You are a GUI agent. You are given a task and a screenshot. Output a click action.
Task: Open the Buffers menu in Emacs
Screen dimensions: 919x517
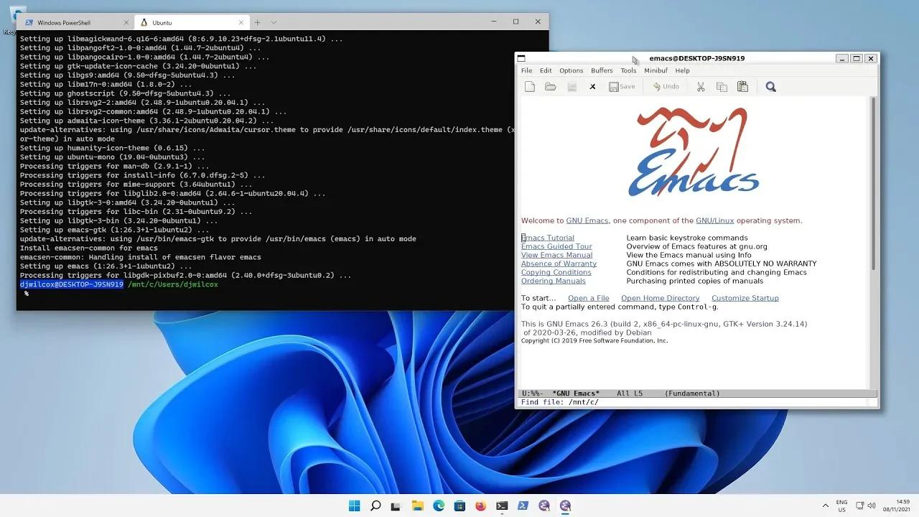pos(602,70)
